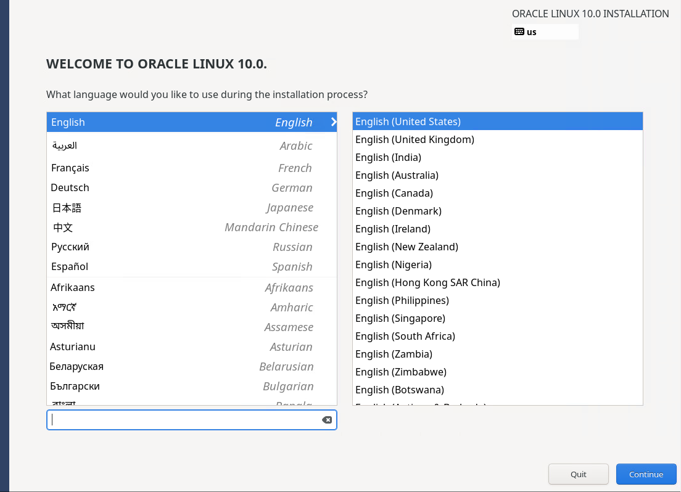Type in the language search box
Viewport: 681px width, 492px height.
click(185, 420)
